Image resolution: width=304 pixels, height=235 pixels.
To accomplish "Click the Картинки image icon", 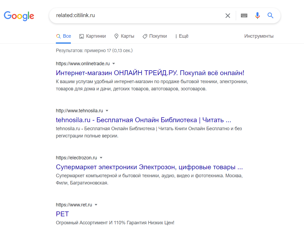I will (x=82, y=36).
